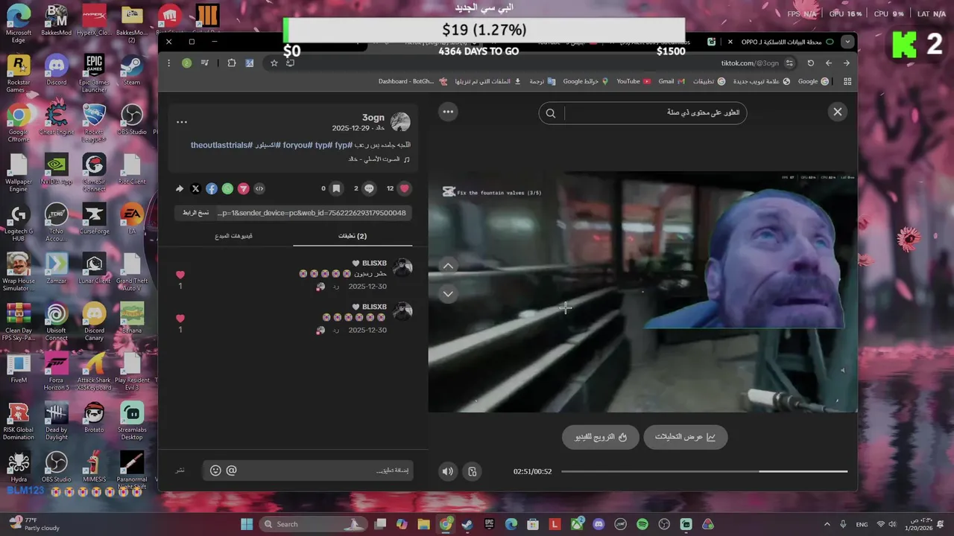This screenshot has width=954, height=536.
Task: Click promote video button
Action: click(601, 437)
